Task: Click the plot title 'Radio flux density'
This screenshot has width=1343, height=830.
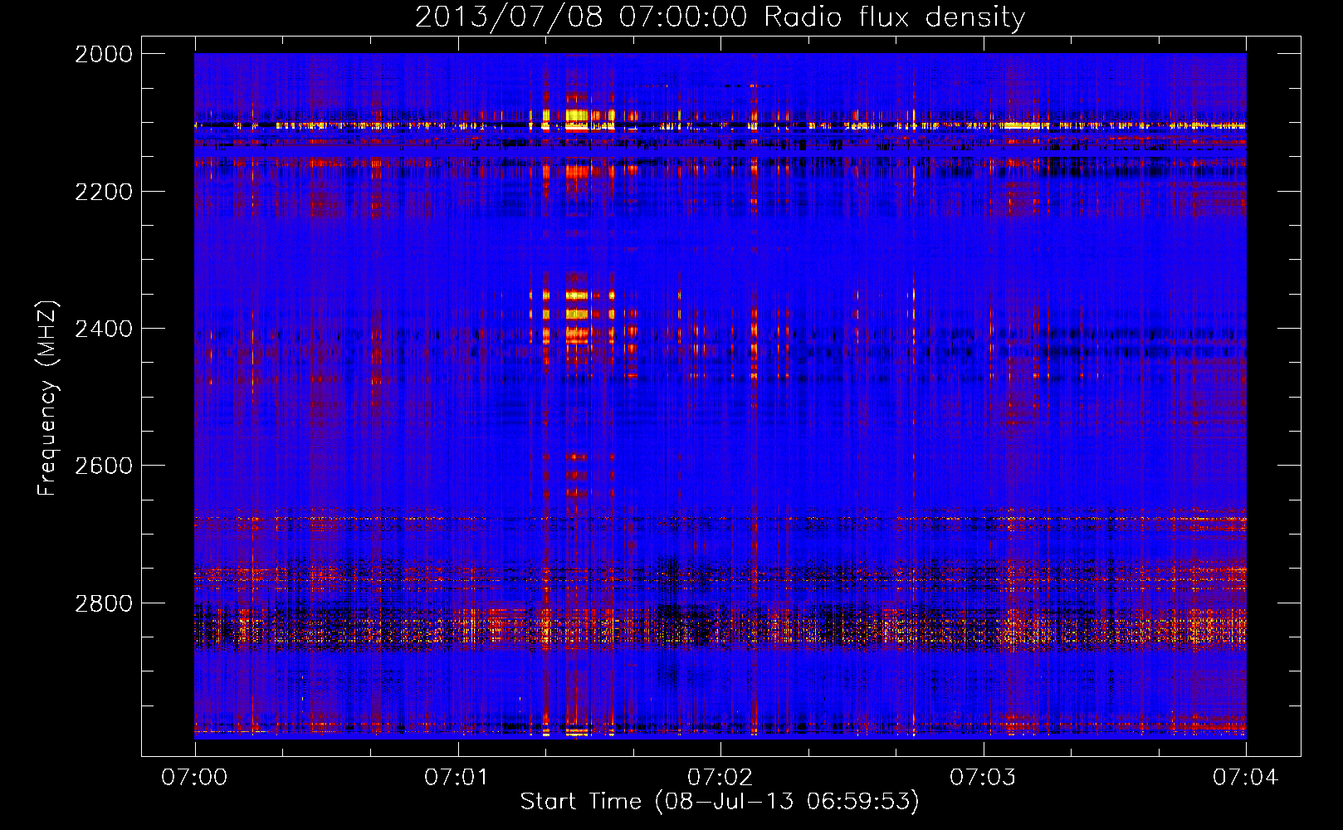Action: tap(894, 17)
